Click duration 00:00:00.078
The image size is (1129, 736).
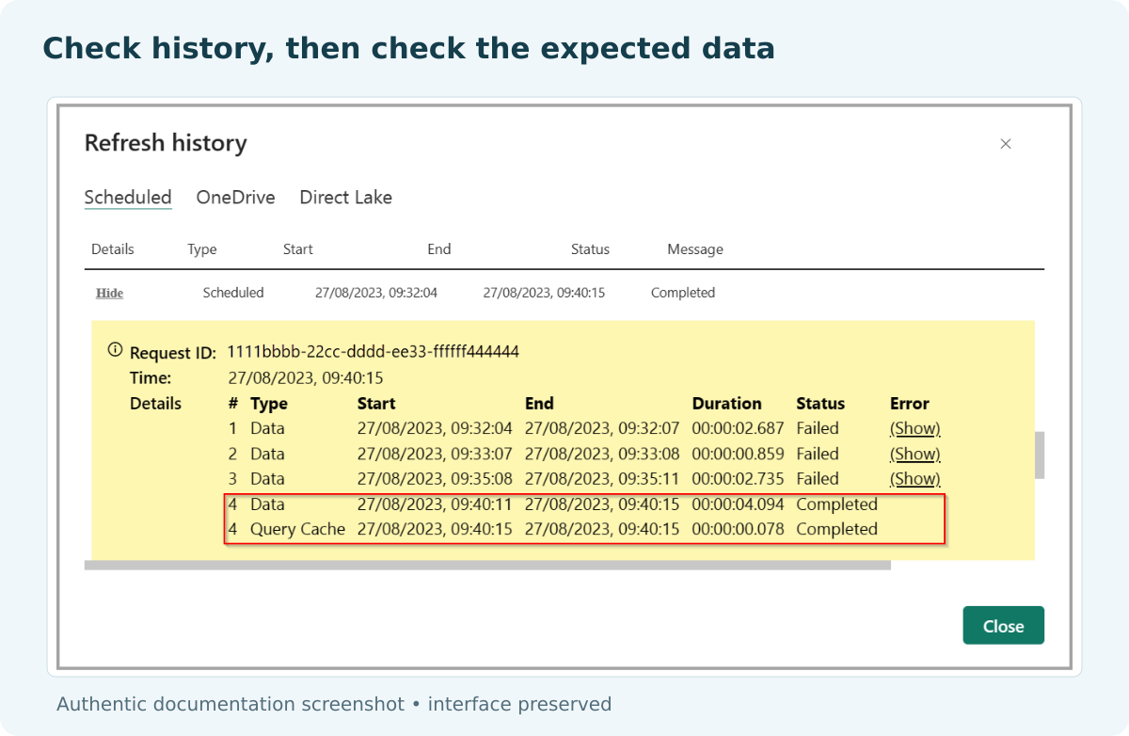coord(738,529)
